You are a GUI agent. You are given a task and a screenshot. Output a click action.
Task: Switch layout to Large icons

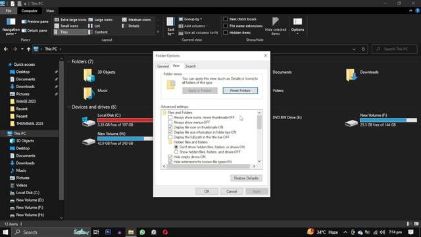point(101,20)
